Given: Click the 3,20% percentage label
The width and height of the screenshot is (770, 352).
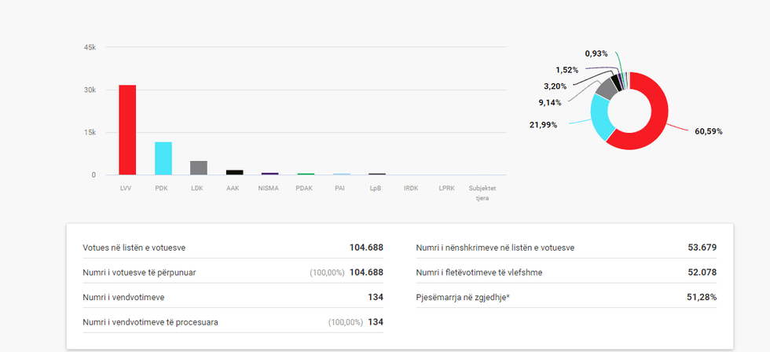Looking at the screenshot, I should [555, 86].
